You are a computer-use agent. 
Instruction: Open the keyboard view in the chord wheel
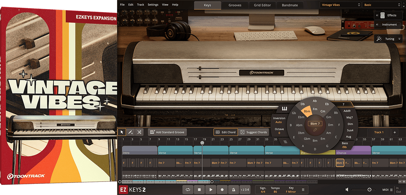click(284, 109)
